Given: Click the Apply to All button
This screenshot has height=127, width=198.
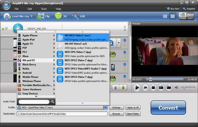Looking at the screenshot, I should (133, 107).
